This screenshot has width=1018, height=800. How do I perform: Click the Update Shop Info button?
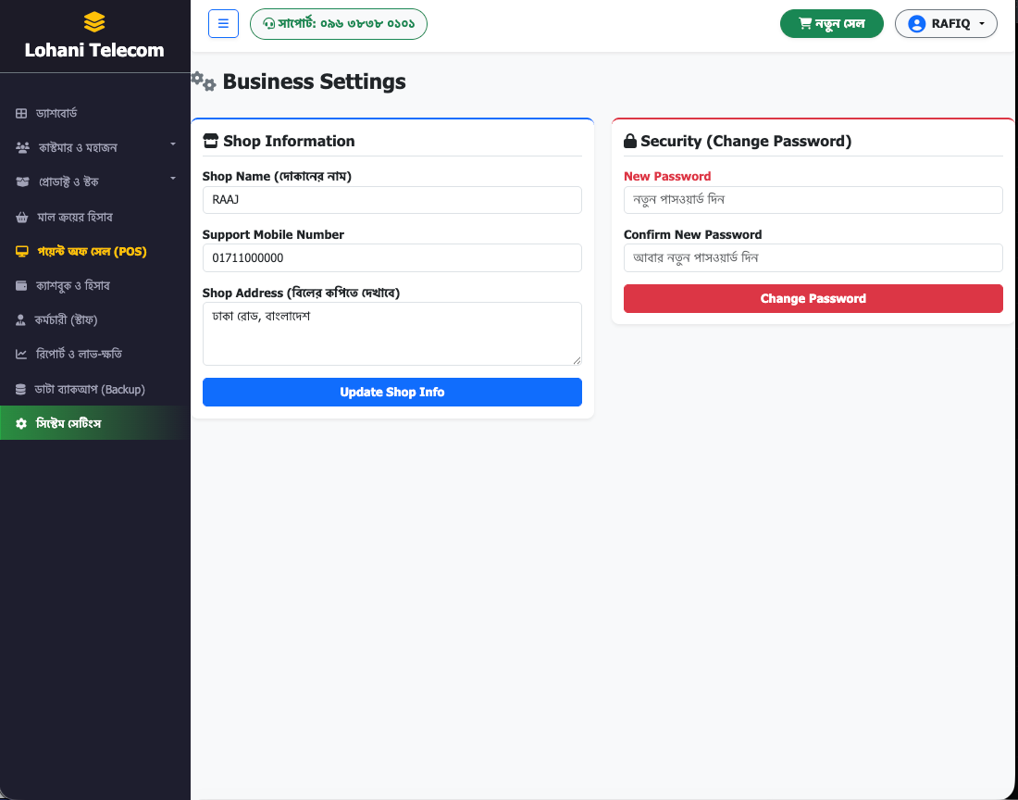392,393
